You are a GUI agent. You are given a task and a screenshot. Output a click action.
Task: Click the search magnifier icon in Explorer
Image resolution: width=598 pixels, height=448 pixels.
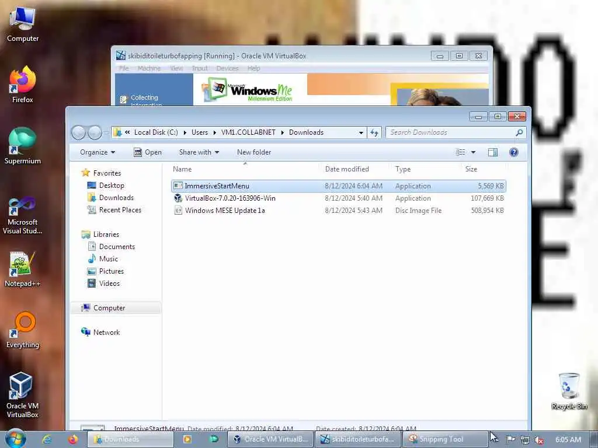tap(519, 132)
